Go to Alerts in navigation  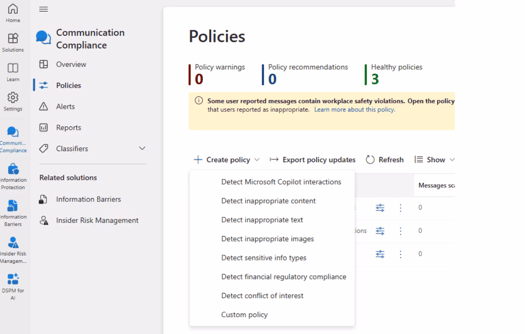pos(65,107)
